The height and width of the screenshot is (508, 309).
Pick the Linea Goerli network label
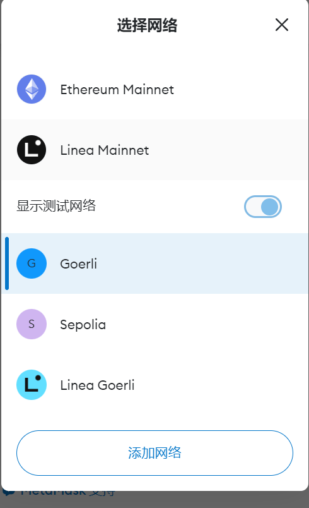[x=97, y=385]
